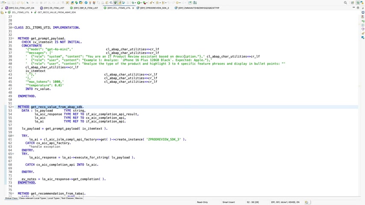Click ENDMETHOD on line 73
The width and height of the screenshot is (365, 205).
[x=26, y=183]
